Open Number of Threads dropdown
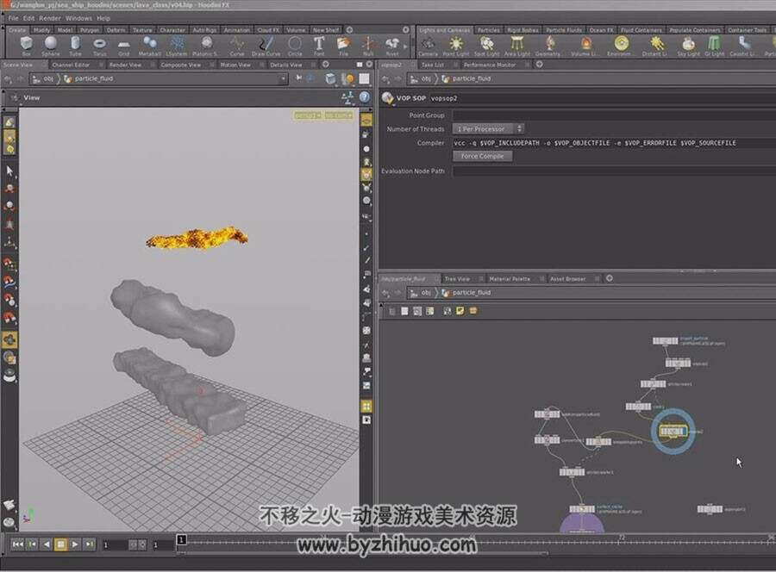This screenshot has width=776, height=572. (x=488, y=128)
